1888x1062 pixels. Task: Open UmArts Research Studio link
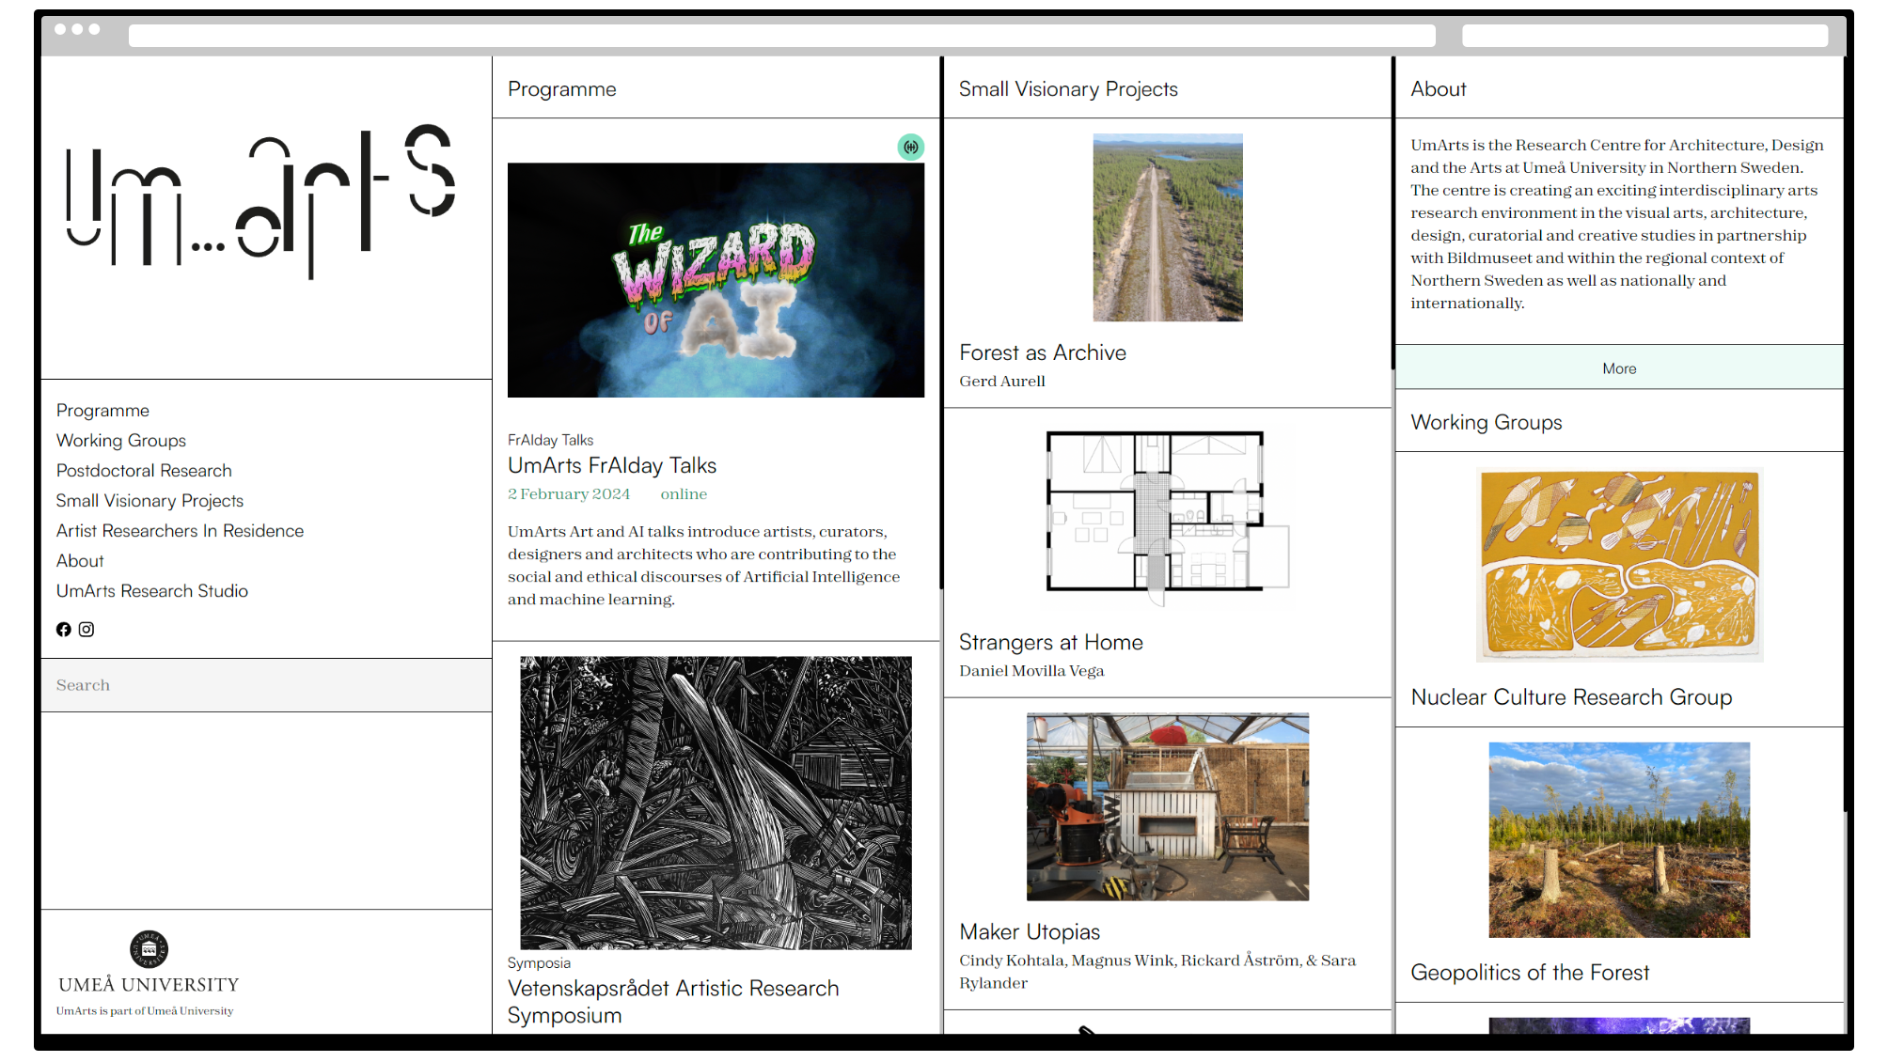(x=152, y=591)
